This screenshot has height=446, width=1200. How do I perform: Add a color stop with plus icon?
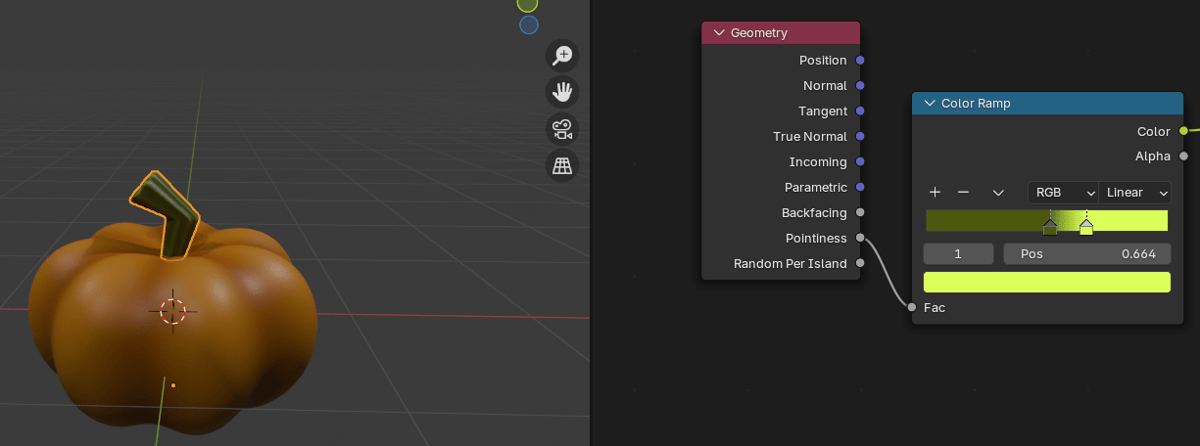pyautogui.click(x=935, y=193)
